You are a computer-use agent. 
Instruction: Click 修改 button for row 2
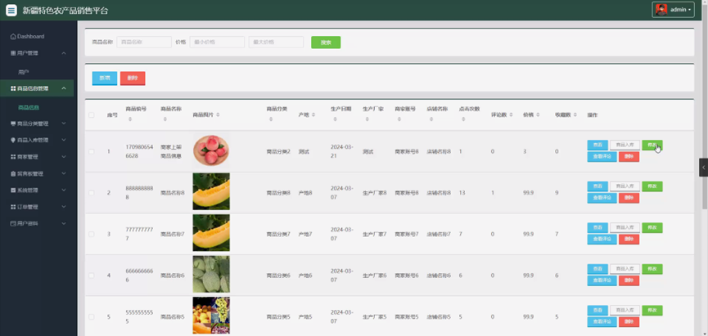(x=652, y=186)
